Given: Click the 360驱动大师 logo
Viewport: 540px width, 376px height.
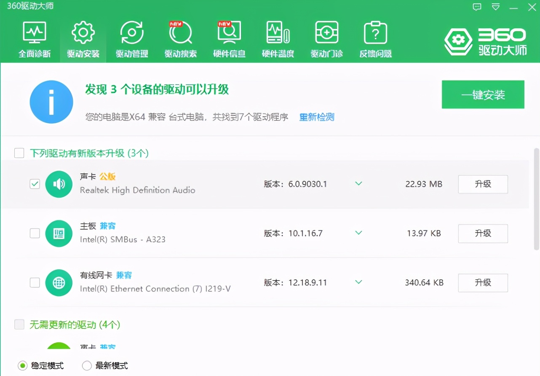Looking at the screenshot, I should click(x=486, y=42).
